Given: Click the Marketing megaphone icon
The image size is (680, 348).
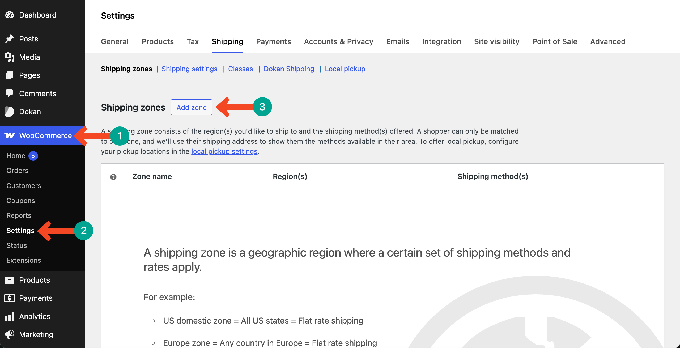Looking at the screenshot, I should tap(10, 334).
